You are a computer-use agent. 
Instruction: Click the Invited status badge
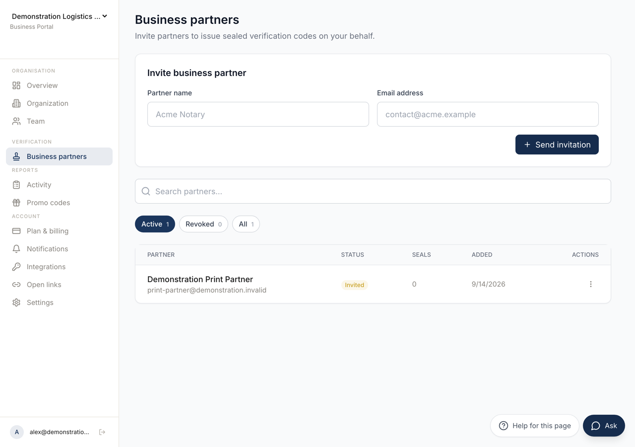pyautogui.click(x=354, y=285)
